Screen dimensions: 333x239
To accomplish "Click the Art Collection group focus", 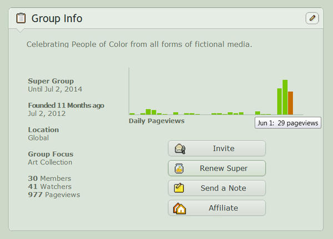I will coord(50,162).
